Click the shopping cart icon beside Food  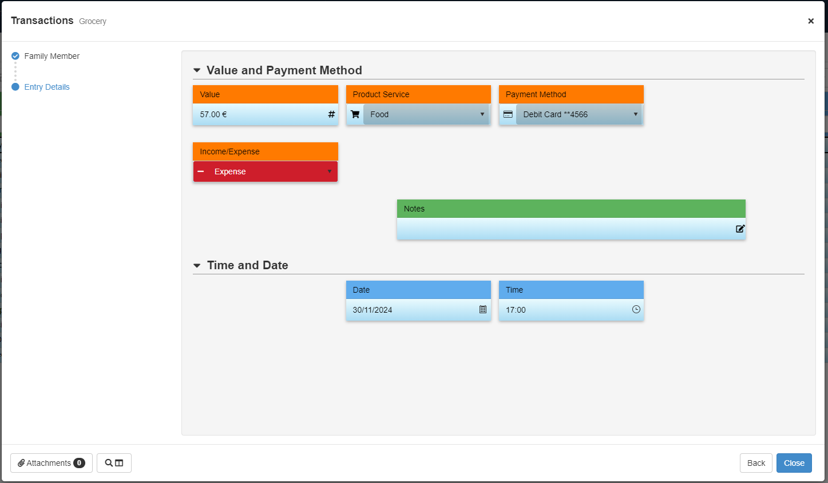(355, 114)
